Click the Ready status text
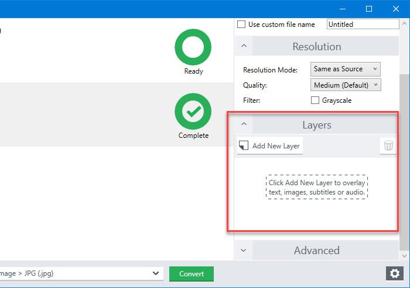Image resolution: width=410 pixels, height=288 pixels. (193, 71)
